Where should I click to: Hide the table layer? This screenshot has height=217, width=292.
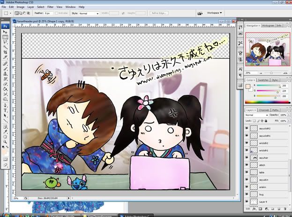pyautogui.click(x=247, y=172)
